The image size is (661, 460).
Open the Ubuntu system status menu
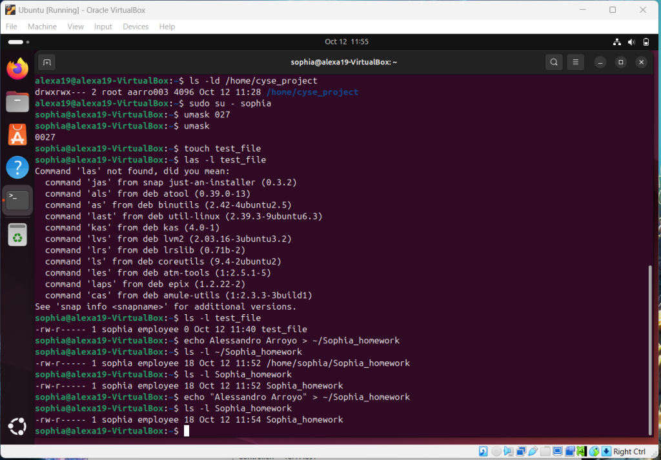point(631,42)
